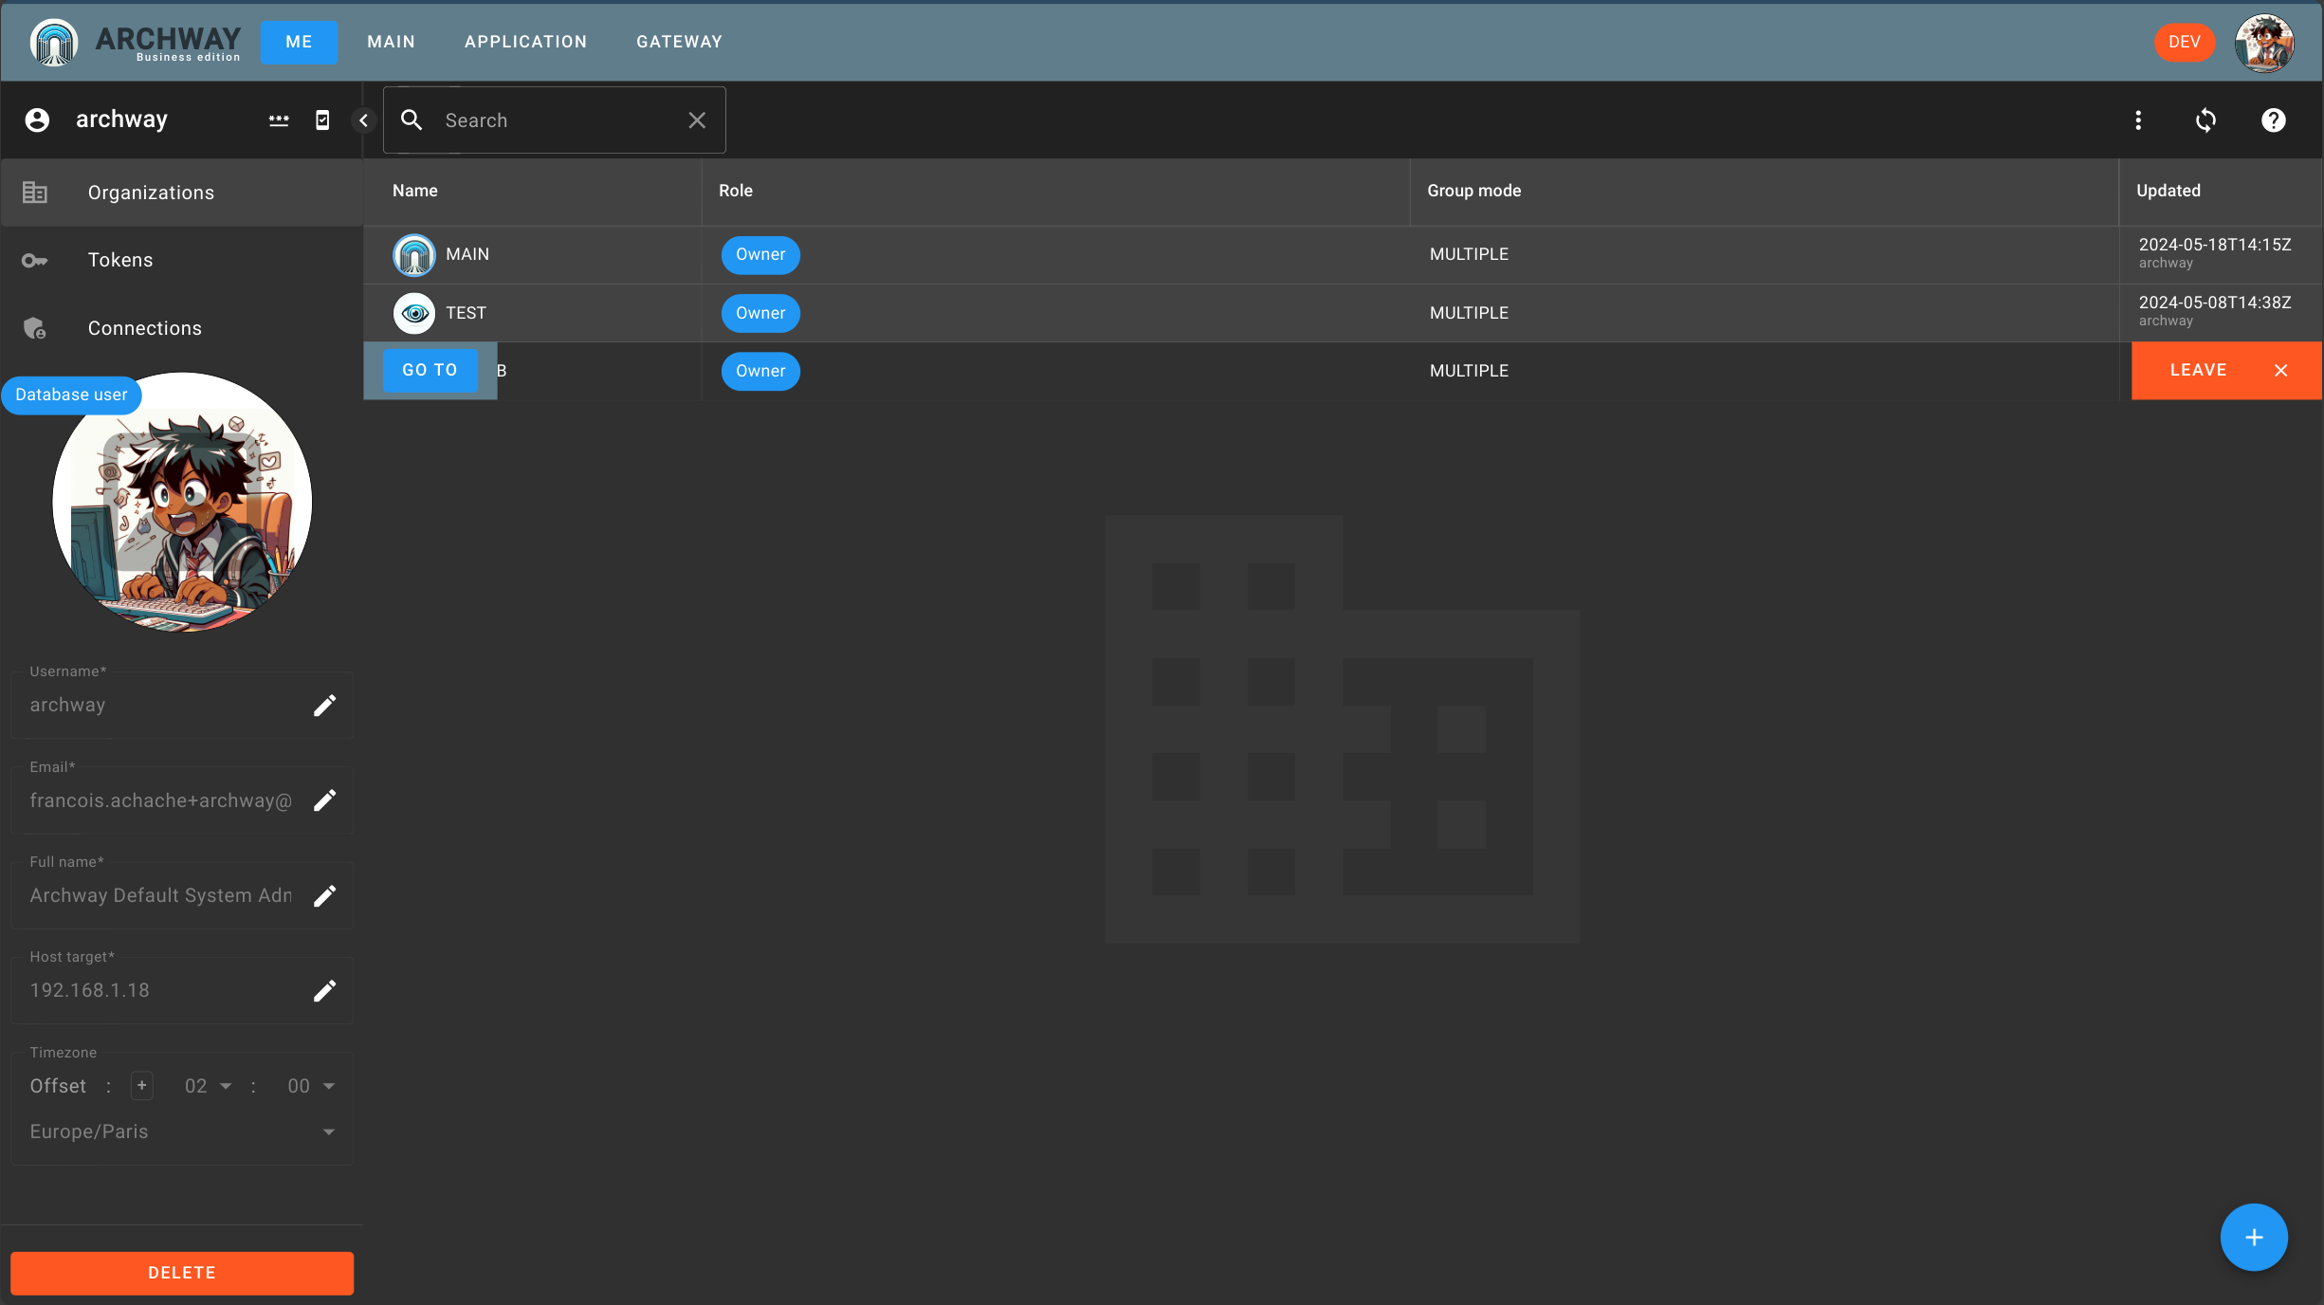This screenshot has width=2324, height=1305.
Task: Click the mobile device icon near username
Action: [x=320, y=119]
